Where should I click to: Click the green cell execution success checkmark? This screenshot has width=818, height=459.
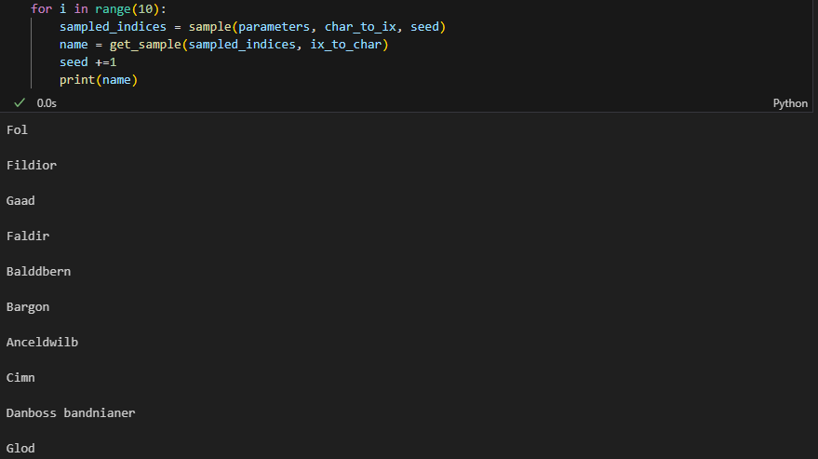click(x=20, y=102)
